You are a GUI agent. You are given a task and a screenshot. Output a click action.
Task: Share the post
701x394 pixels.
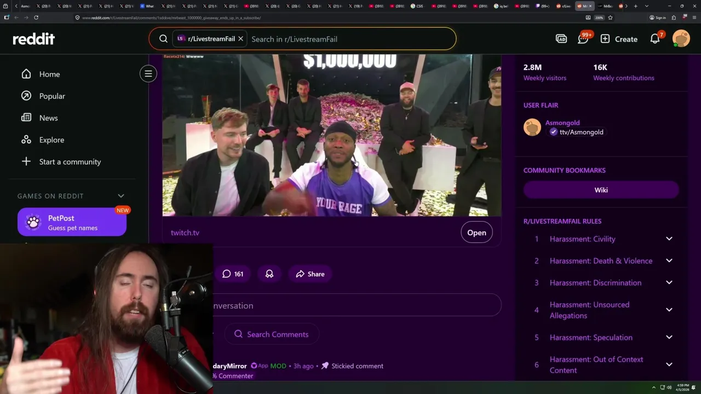[x=310, y=274]
